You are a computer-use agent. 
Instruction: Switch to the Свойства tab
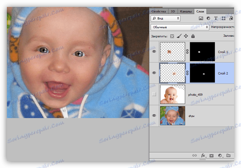coord(158,12)
